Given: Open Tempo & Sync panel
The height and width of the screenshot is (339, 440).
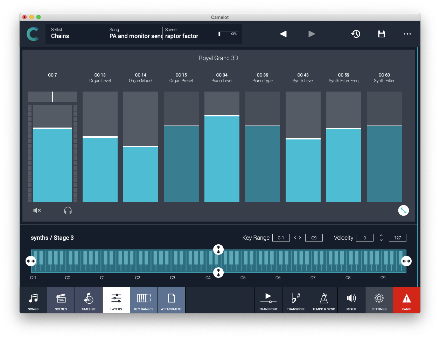Looking at the screenshot, I should tap(324, 300).
